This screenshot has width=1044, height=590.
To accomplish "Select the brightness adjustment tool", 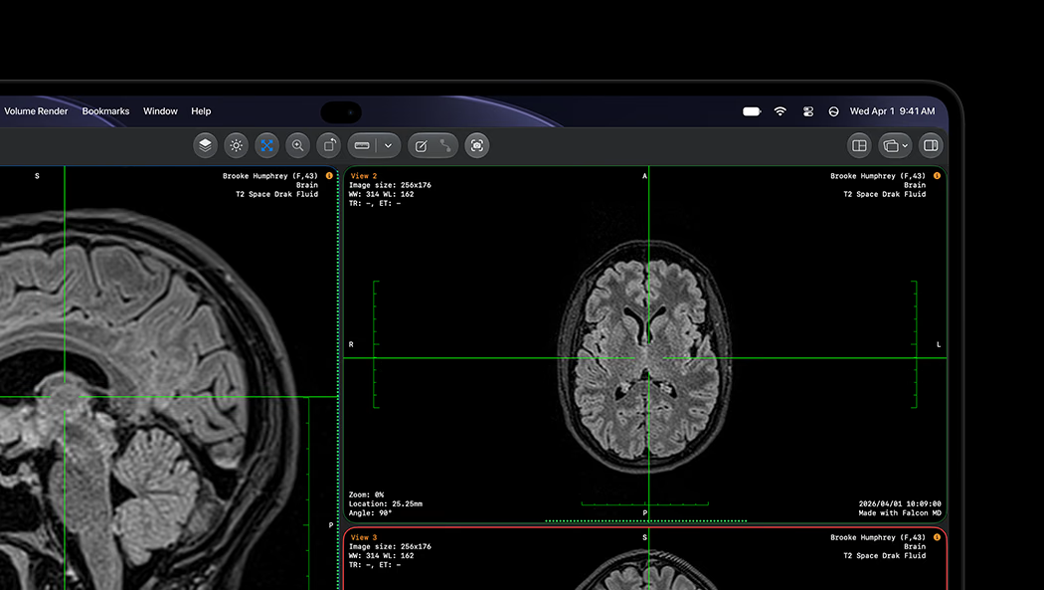I will pos(236,145).
